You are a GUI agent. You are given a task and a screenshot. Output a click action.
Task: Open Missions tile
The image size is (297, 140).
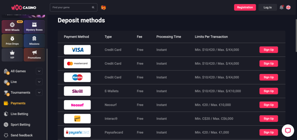click(x=34, y=41)
